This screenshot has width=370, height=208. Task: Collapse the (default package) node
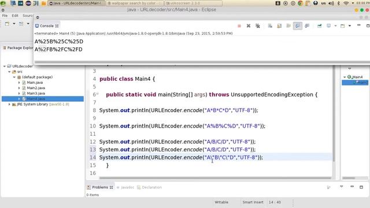[14, 77]
